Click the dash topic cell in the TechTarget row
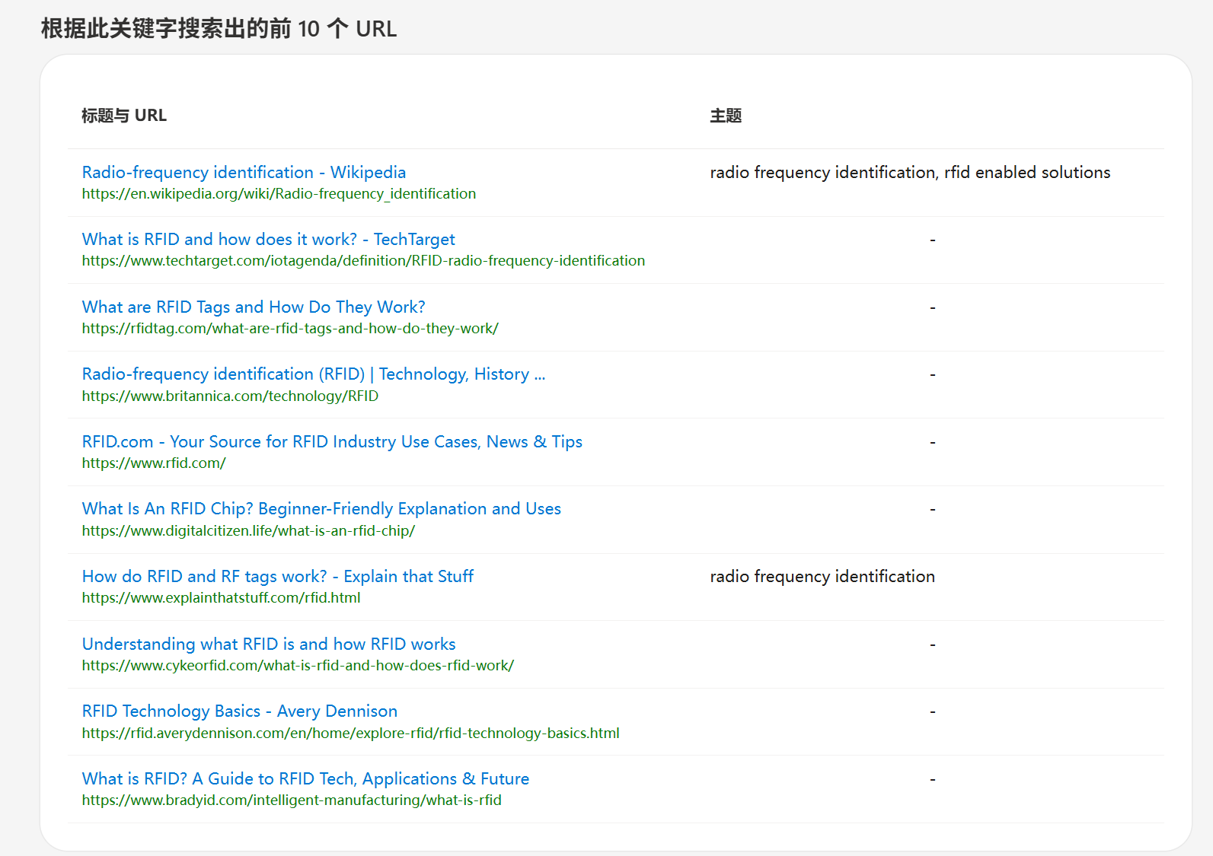The width and height of the screenshot is (1213, 856). click(933, 240)
